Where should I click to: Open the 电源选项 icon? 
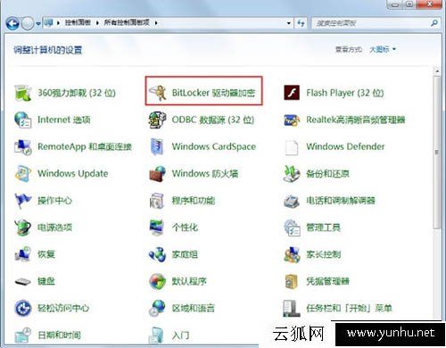pos(23,228)
